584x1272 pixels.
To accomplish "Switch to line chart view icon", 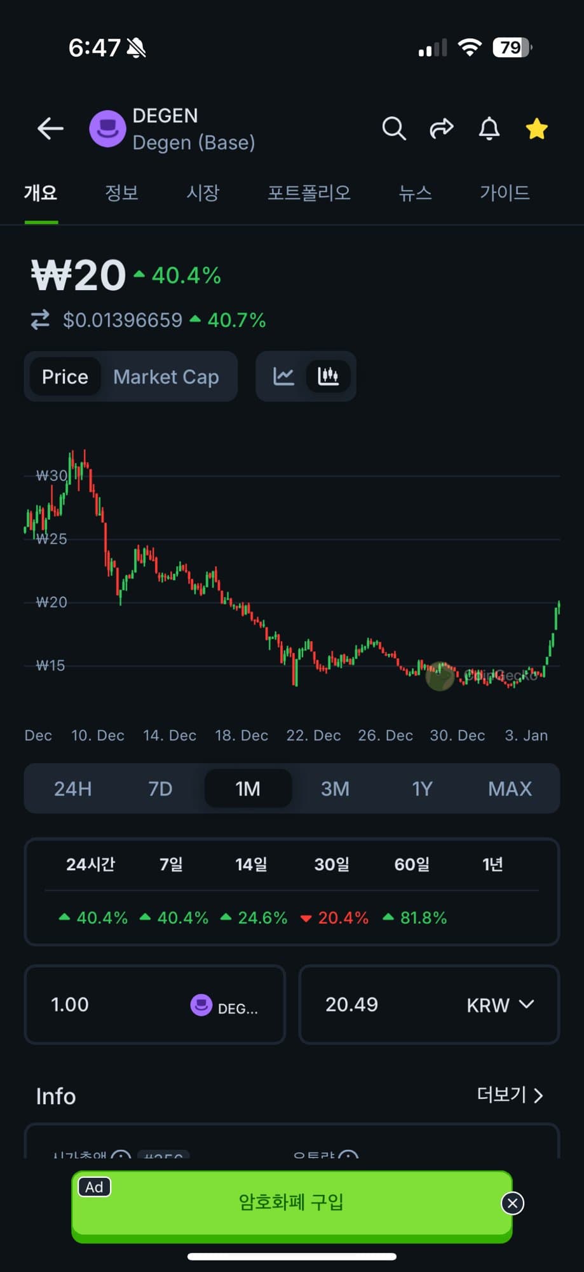I will [283, 377].
